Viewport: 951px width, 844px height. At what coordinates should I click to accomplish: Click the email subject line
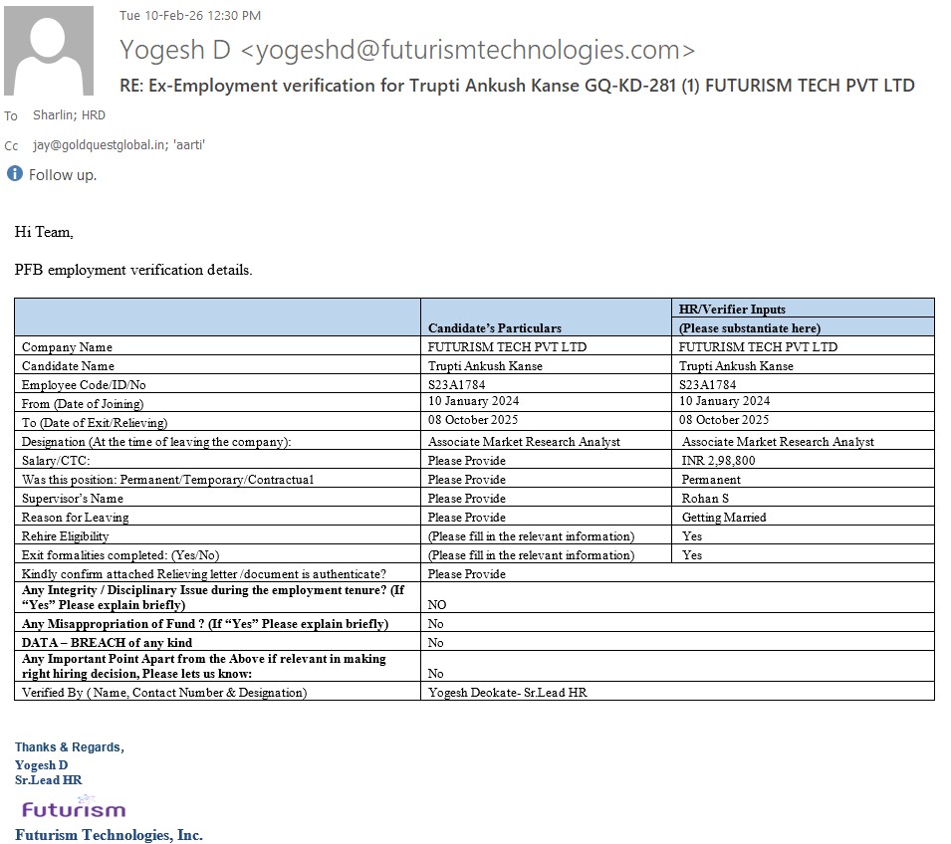(x=517, y=86)
